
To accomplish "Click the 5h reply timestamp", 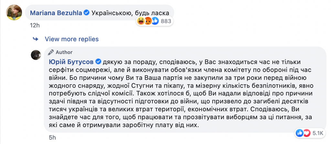I will tap(53, 138).
